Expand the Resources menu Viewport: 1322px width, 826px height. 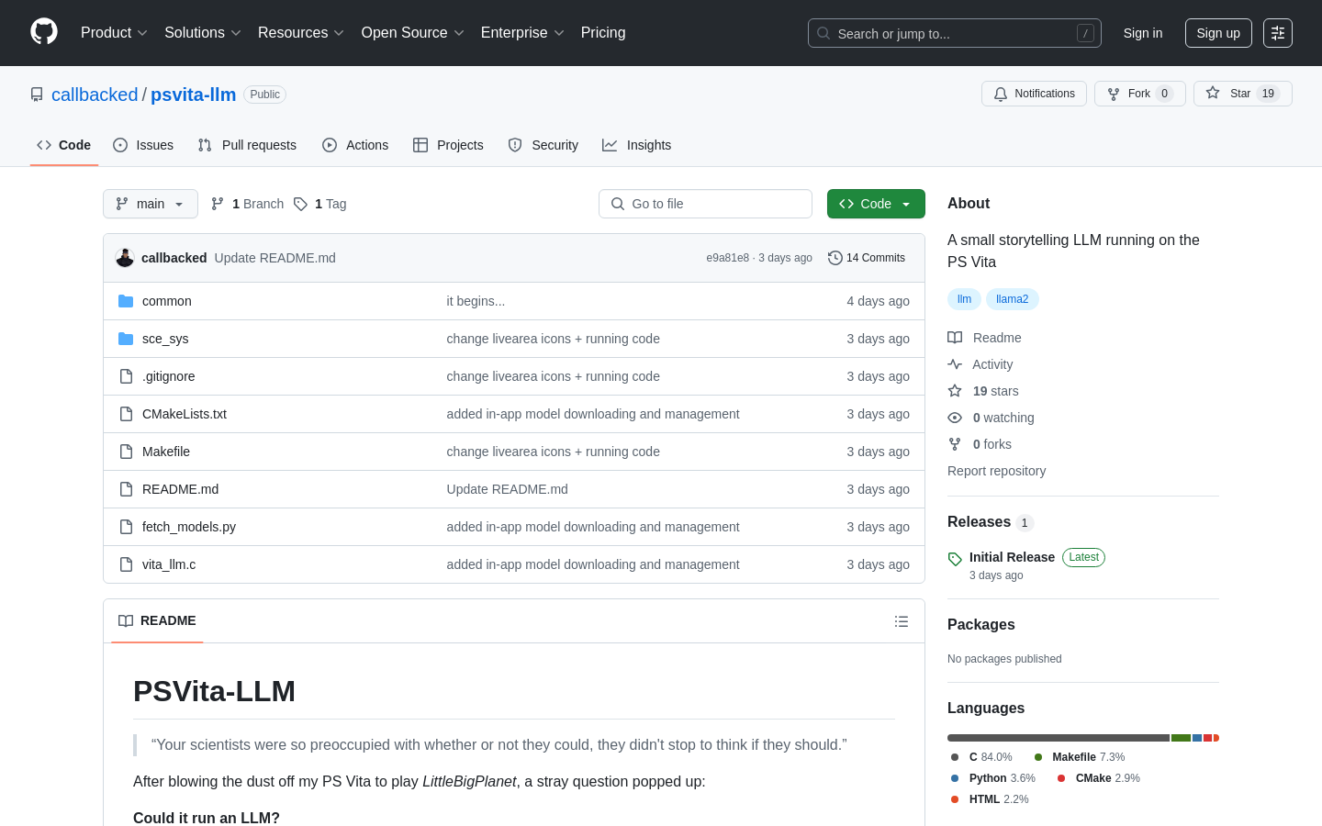click(301, 33)
